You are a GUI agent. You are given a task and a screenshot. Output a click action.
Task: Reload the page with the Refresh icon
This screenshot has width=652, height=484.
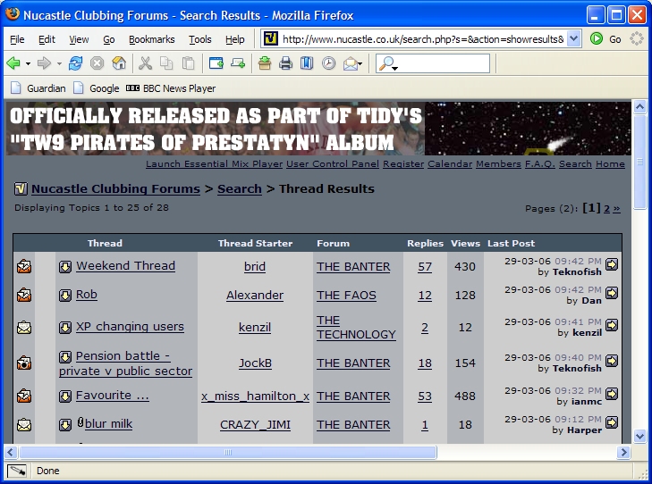click(x=75, y=63)
